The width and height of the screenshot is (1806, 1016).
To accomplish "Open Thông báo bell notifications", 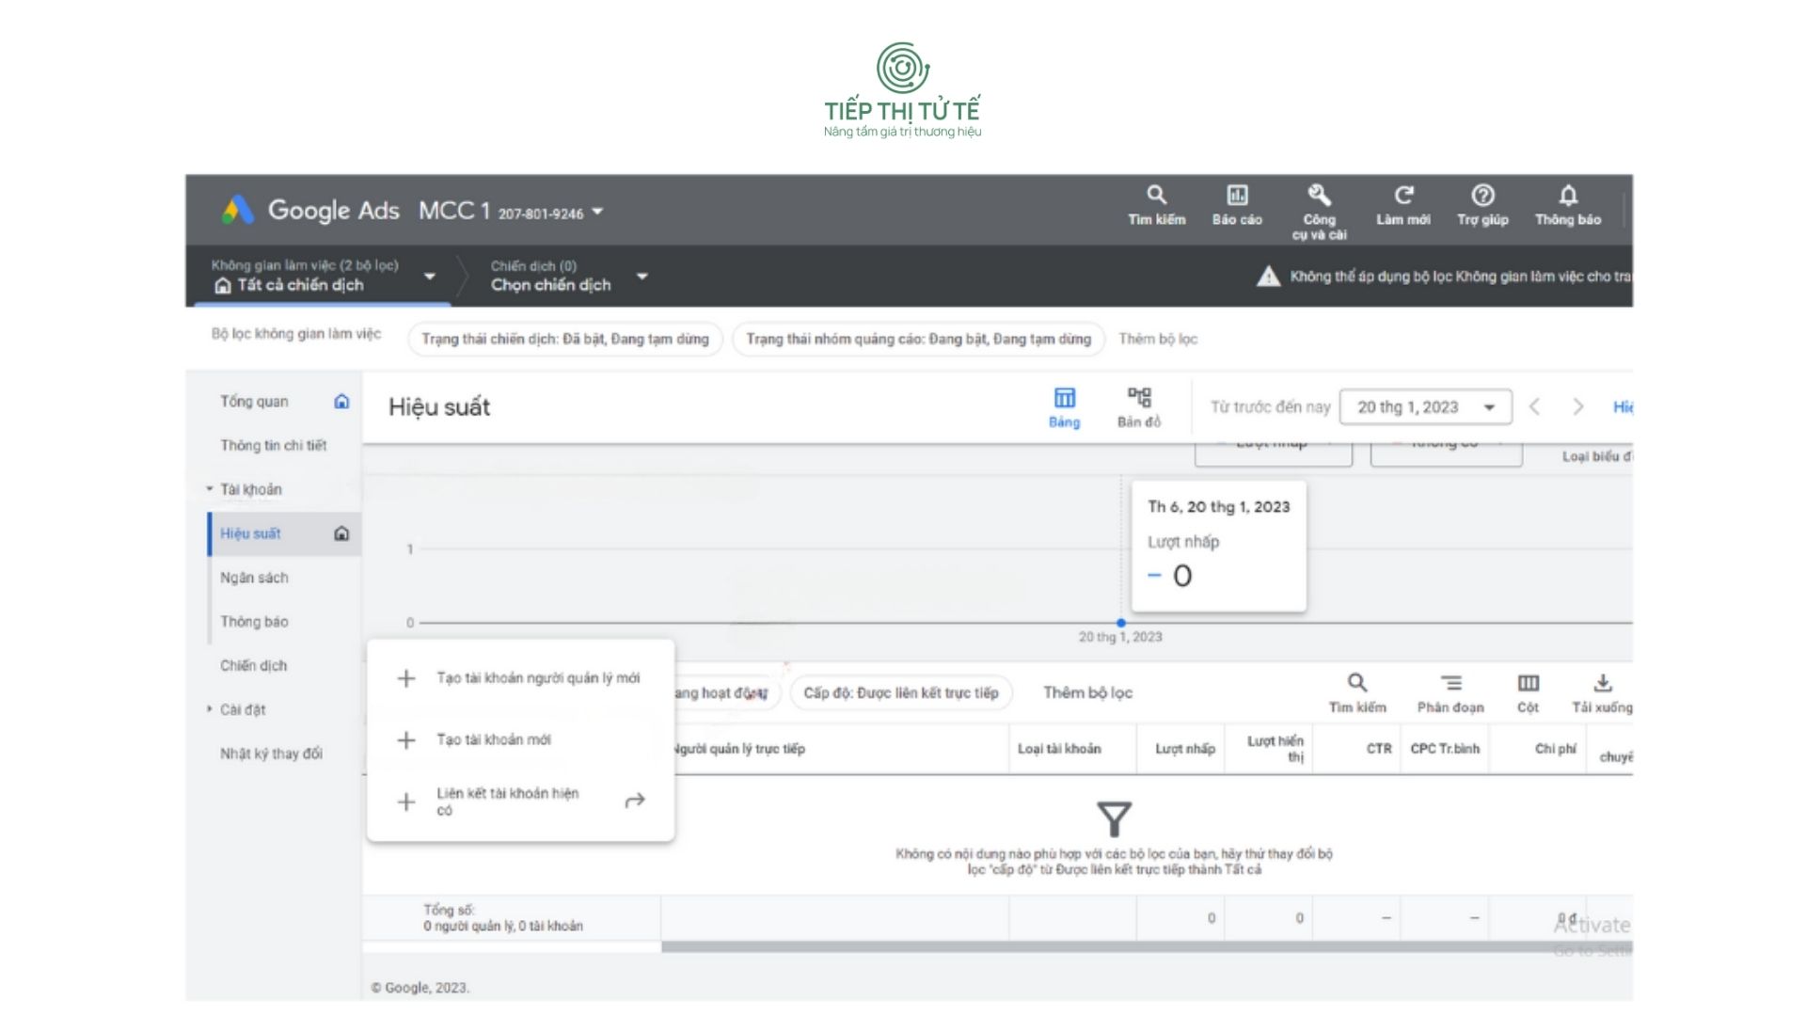I will [x=1567, y=196].
